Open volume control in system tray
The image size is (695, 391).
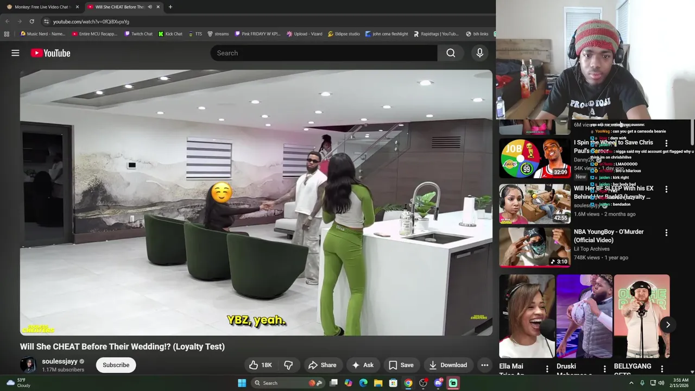click(661, 383)
